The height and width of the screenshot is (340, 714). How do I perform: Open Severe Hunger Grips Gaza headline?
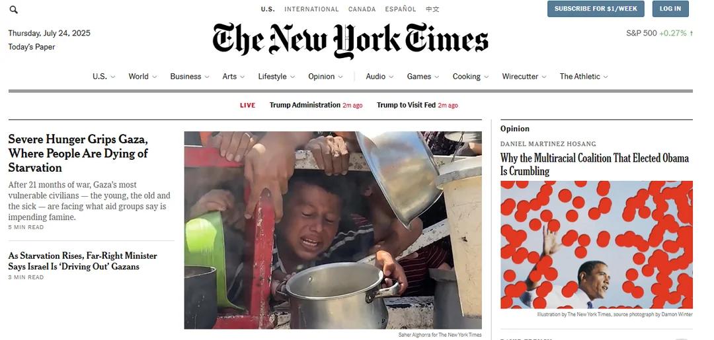coord(78,154)
